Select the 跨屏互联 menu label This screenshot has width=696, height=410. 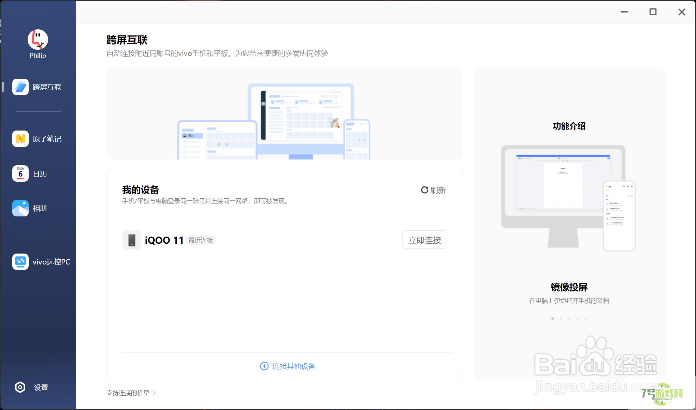tap(47, 87)
